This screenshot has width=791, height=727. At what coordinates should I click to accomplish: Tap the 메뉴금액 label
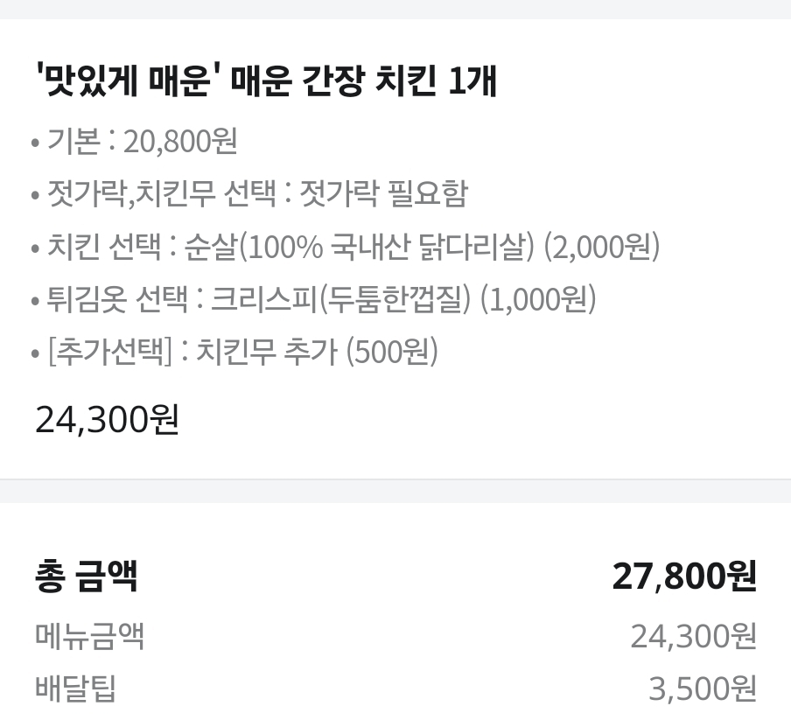90,636
